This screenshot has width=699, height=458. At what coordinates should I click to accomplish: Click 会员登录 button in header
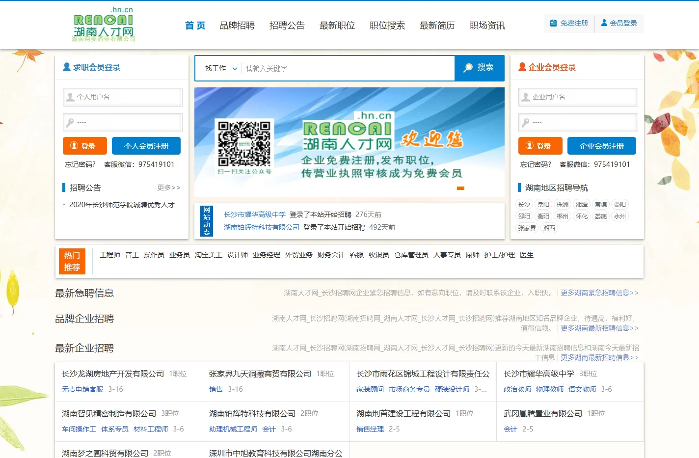click(x=619, y=23)
